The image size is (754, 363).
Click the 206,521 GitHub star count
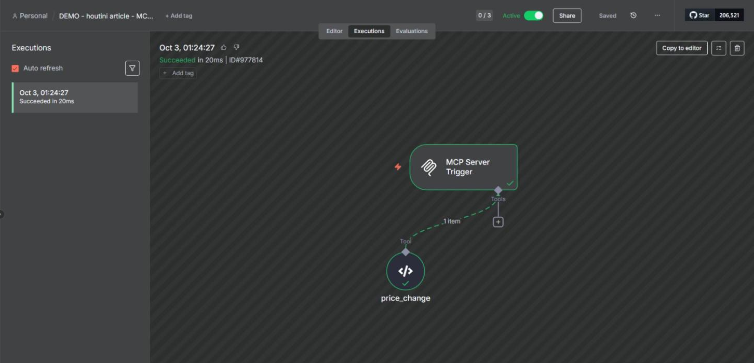729,16
